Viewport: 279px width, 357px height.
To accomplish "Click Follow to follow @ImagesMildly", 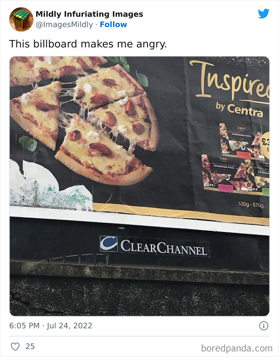I will [x=114, y=24].
